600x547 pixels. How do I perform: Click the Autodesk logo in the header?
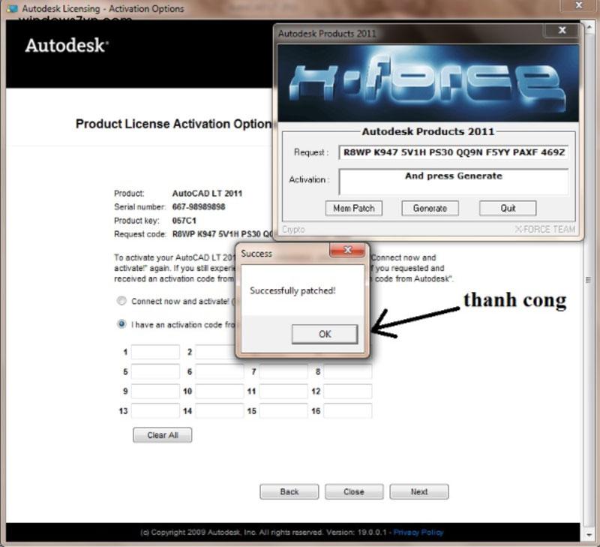click(x=67, y=46)
